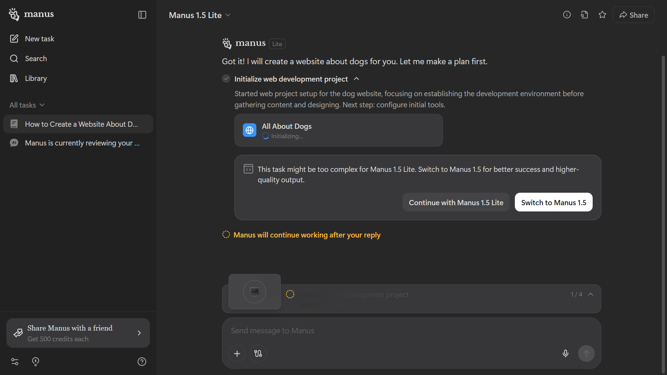The height and width of the screenshot is (375, 667).
Task: Open Search in the sidebar
Action: (36, 58)
